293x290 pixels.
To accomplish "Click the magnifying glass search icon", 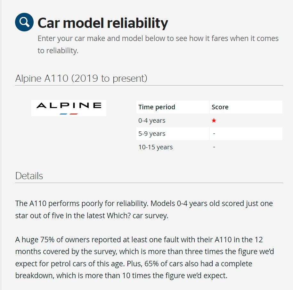I will pos(24,22).
